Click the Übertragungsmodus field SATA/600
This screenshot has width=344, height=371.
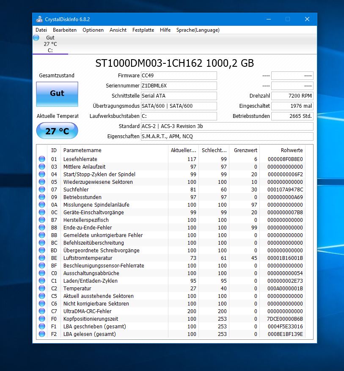[x=179, y=106]
